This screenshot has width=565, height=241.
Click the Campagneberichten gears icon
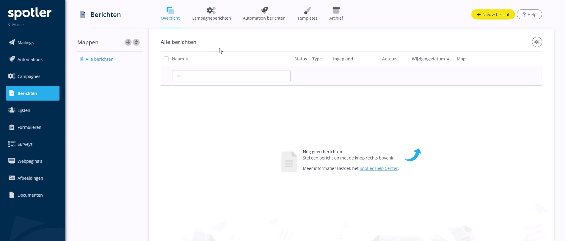coord(211,10)
